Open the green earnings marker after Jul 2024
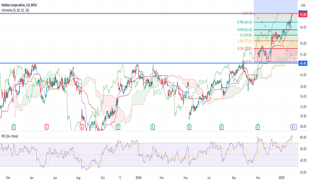The height and width of the screenshot is (182, 309). pos(221,127)
